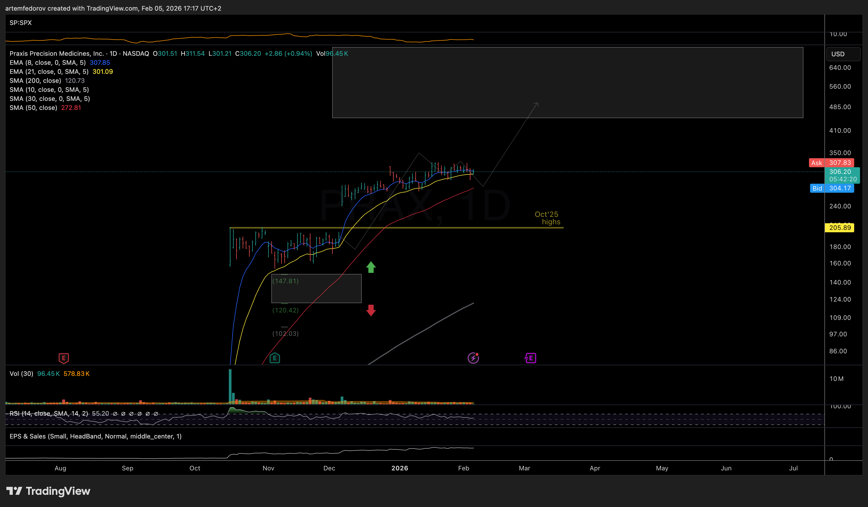Select the SP:SPX indicator label
This screenshot has height=507, width=868.
21,23
